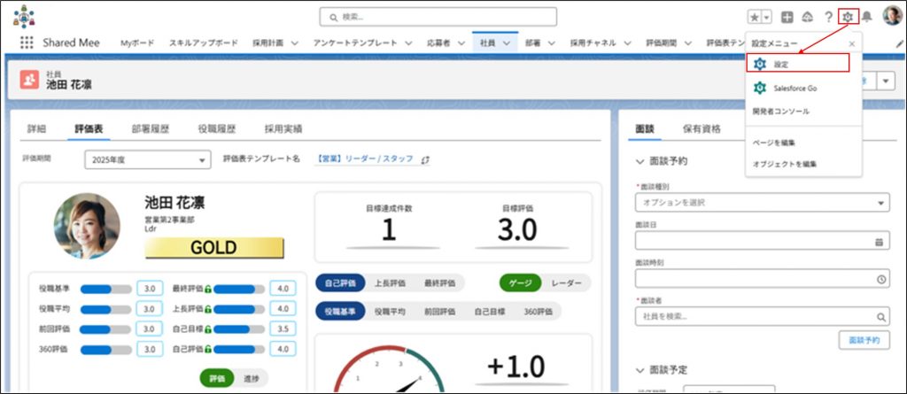This screenshot has width=907, height=394.
Task: Switch chart view to レーダー
Action: tap(567, 282)
